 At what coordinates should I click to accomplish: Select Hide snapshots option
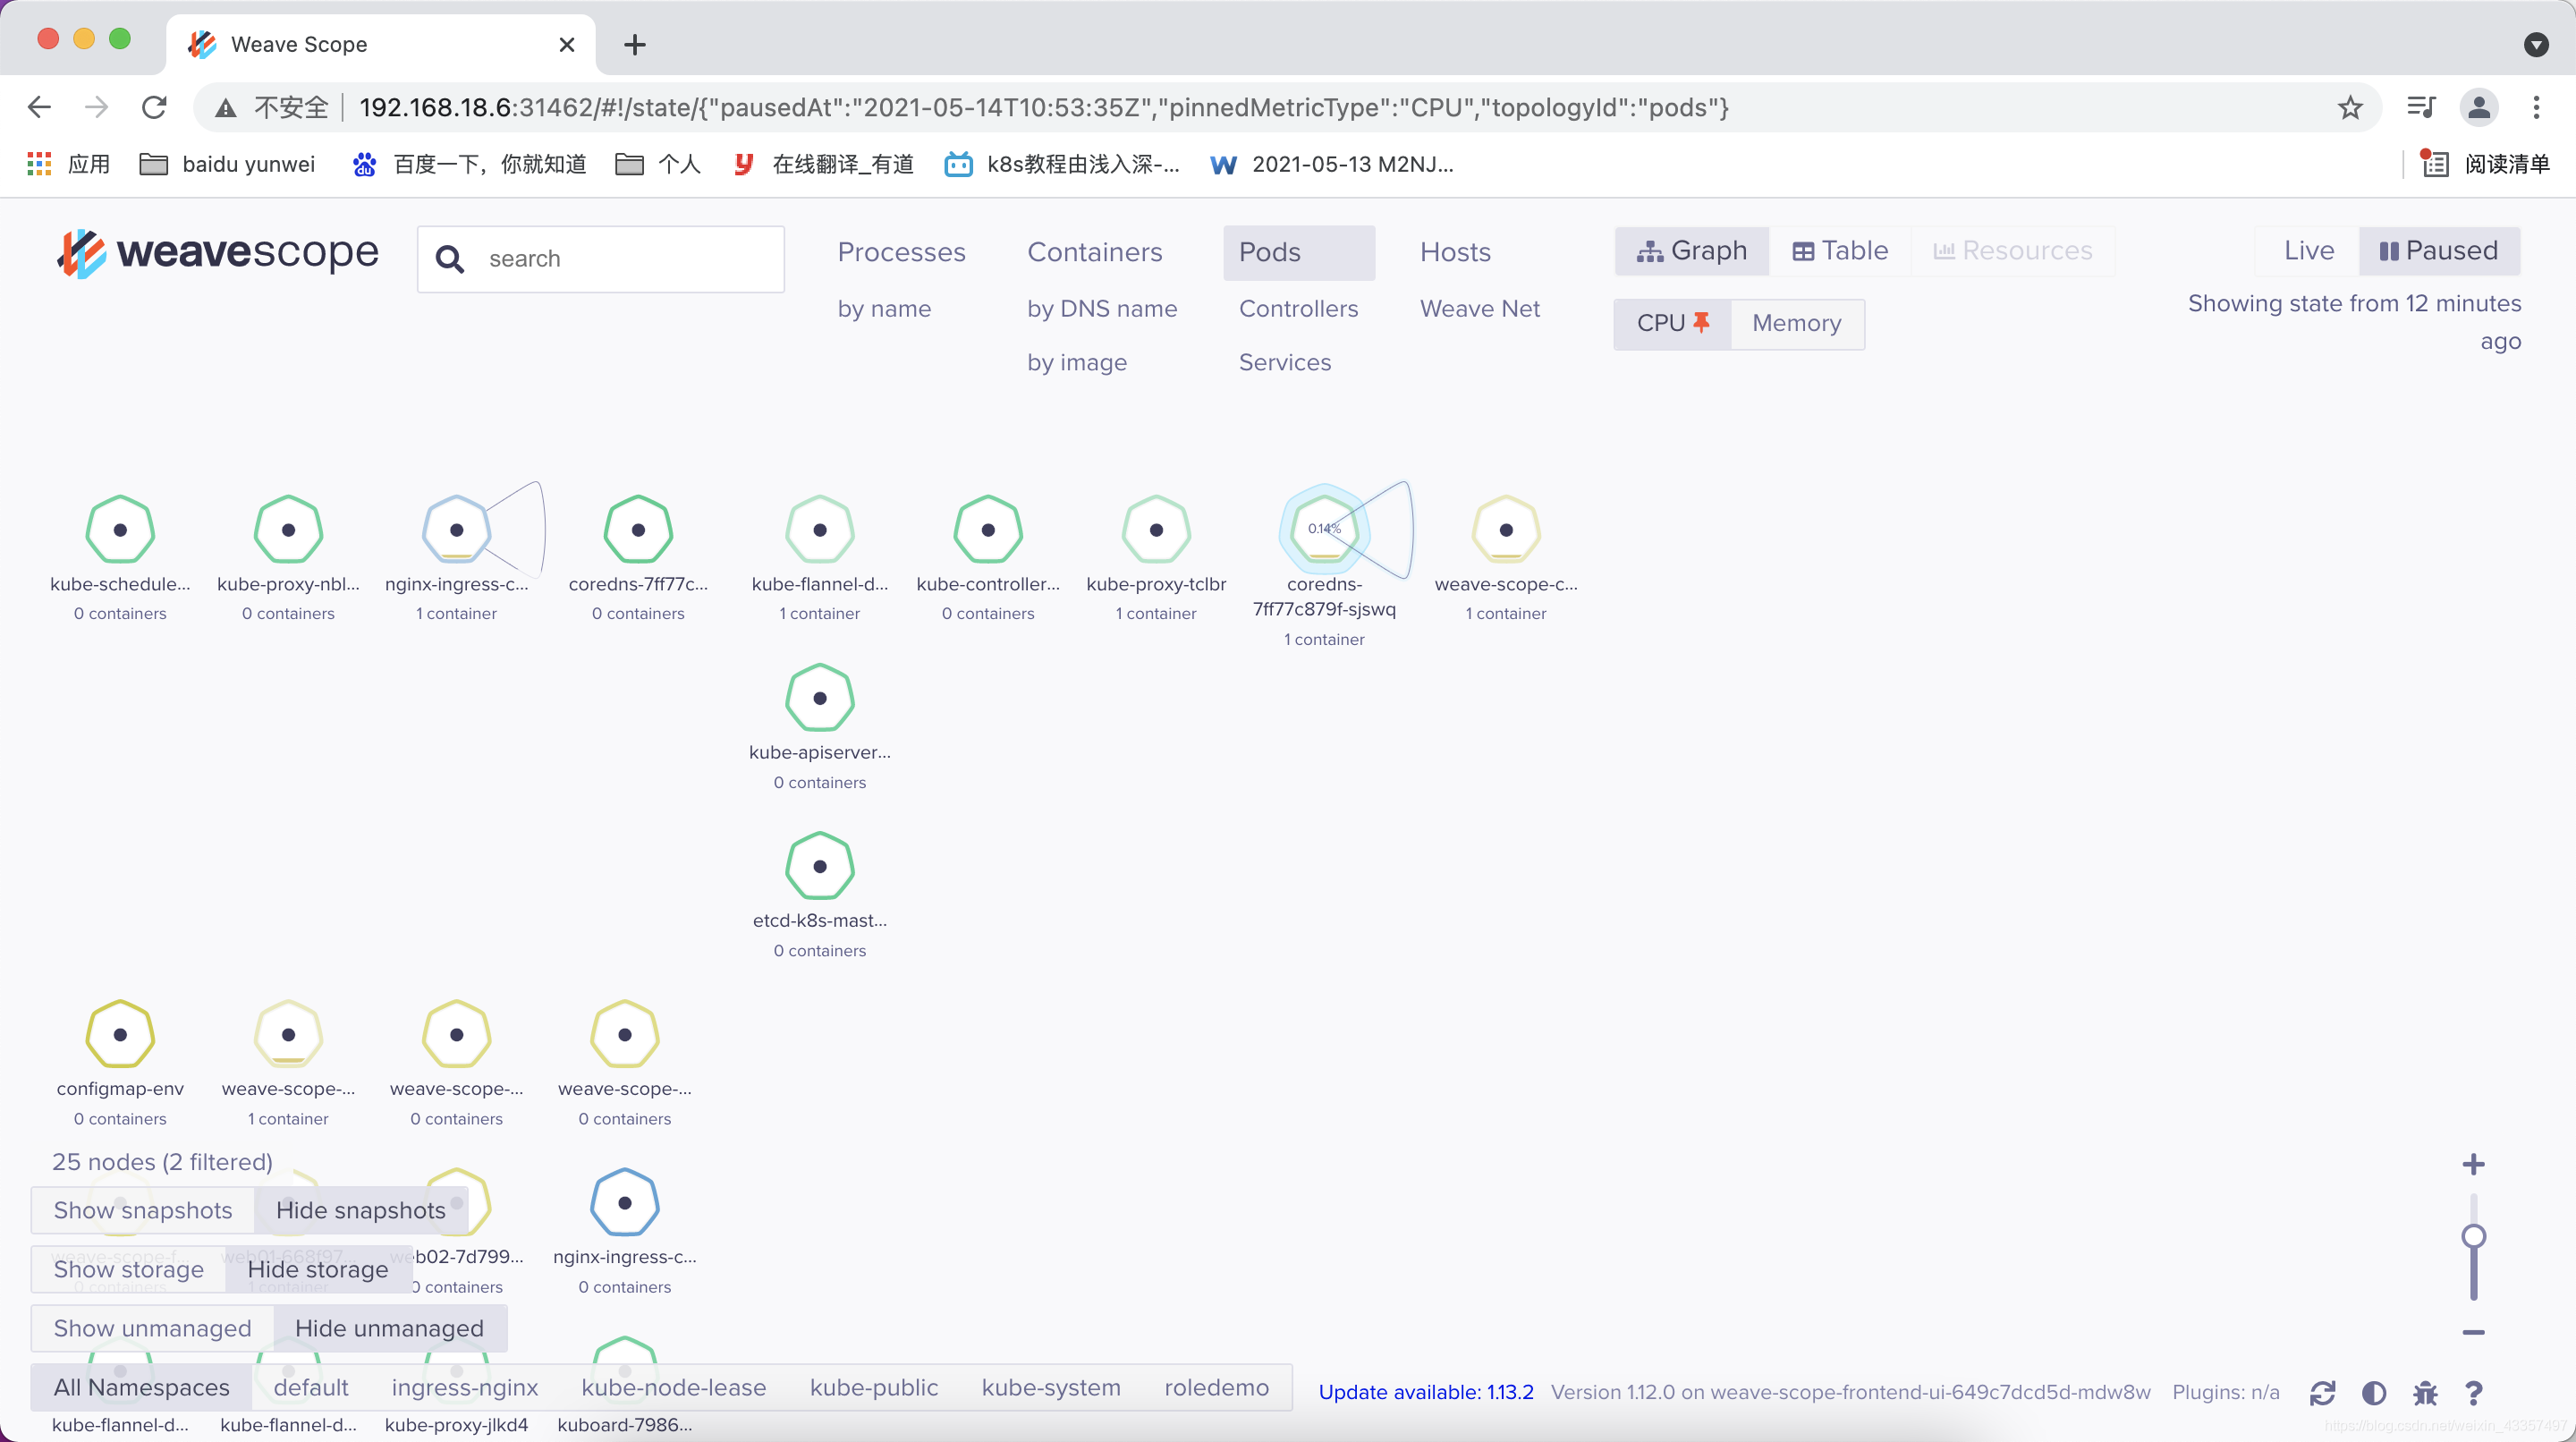coord(361,1210)
